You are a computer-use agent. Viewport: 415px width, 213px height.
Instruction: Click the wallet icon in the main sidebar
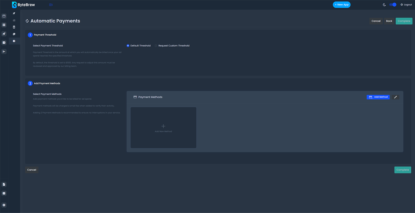[x=4, y=43]
